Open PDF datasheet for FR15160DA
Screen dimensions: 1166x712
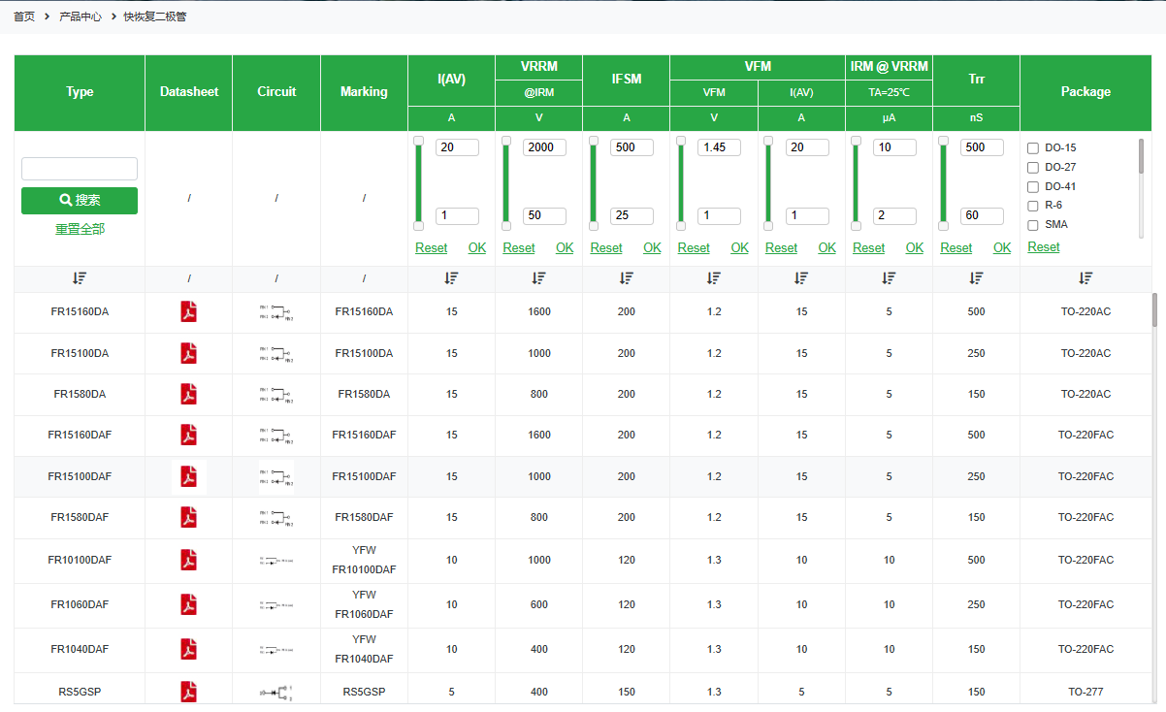pos(189,312)
